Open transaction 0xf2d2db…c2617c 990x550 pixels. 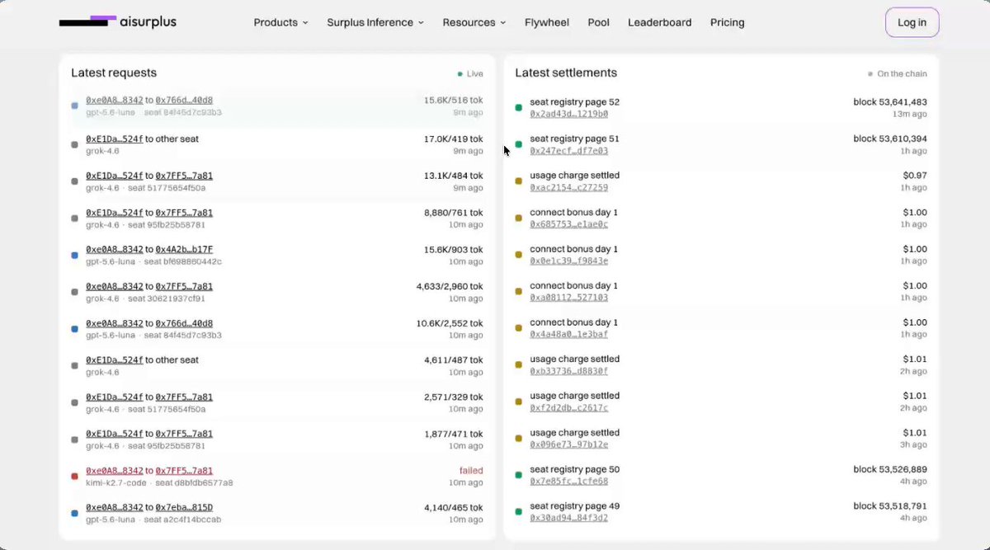pyautogui.click(x=568, y=407)
